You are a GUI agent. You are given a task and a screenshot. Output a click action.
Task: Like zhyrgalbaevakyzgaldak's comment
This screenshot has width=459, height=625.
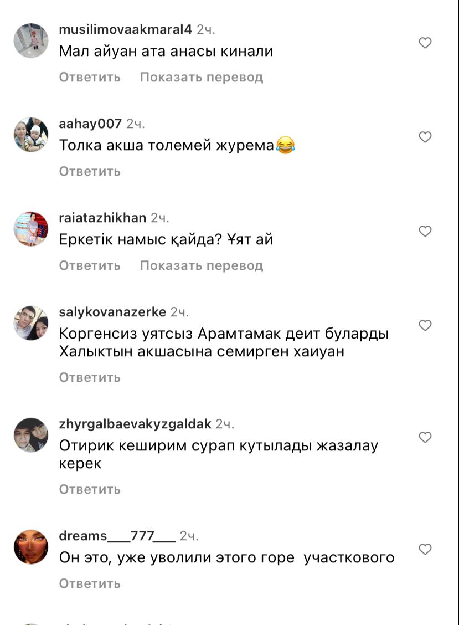coord(425,437)
